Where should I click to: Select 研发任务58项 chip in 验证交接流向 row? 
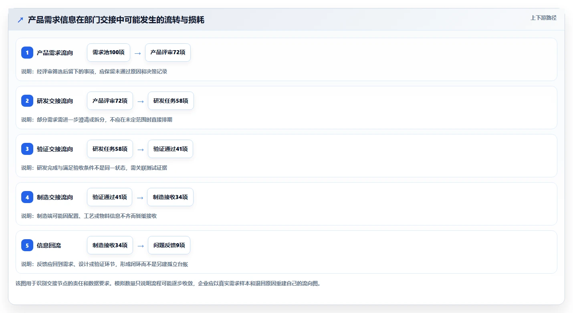(110, 149)
